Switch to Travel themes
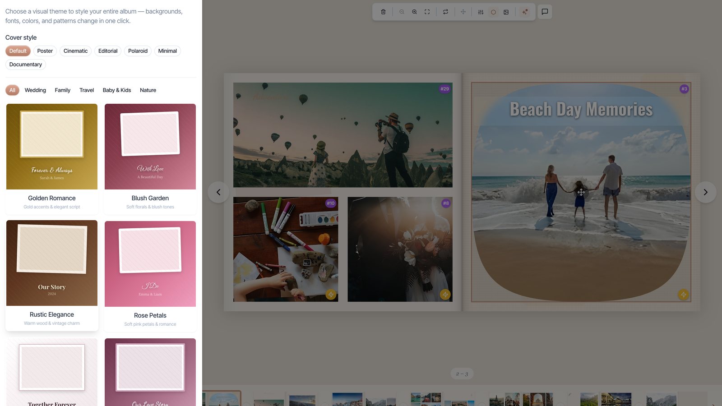The width and height of the screenshot is (722, 406). click(x=87, y=90)
